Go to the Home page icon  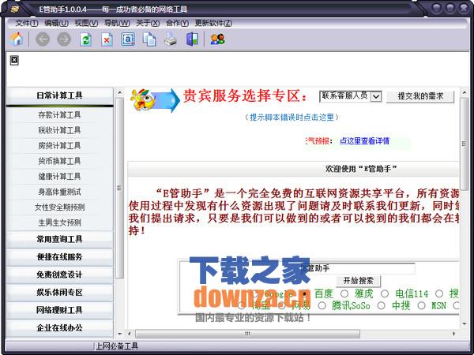click(x=17, y=39)
